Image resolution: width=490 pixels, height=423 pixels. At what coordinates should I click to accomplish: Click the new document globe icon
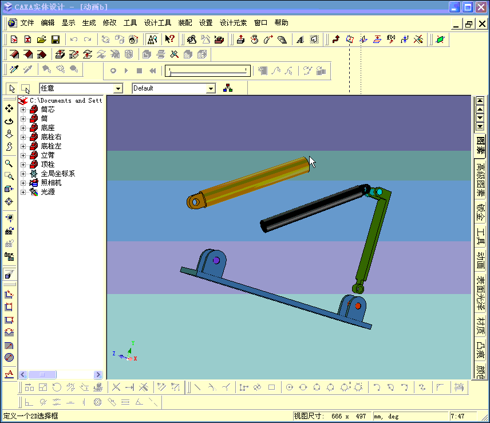13,23
